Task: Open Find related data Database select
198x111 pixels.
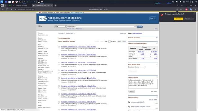Action: (140, 67)
